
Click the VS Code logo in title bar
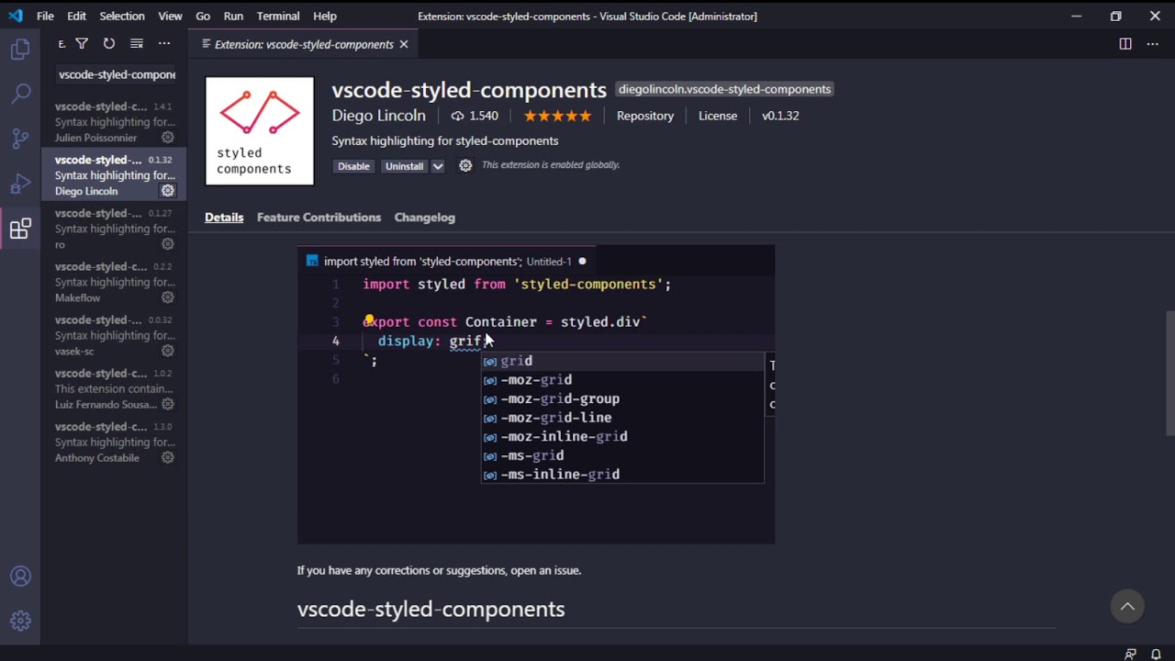tap(16, 16)
